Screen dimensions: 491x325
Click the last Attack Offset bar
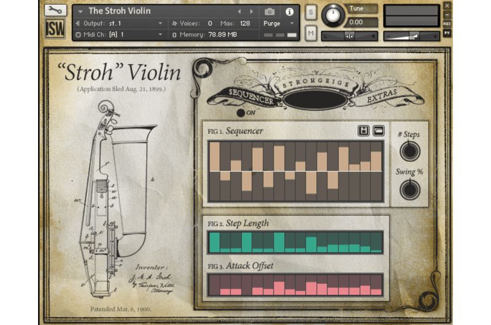376,285
